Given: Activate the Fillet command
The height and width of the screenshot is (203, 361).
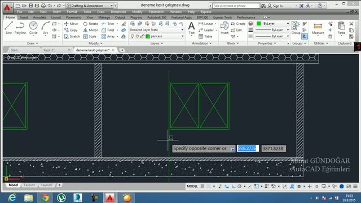Looking at the screenshot, I should (108, 30).
